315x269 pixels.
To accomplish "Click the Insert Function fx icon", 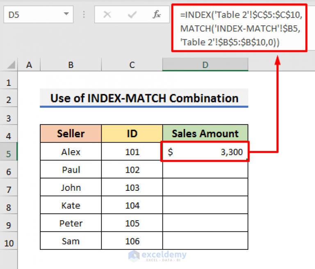I will pos(157,15).
